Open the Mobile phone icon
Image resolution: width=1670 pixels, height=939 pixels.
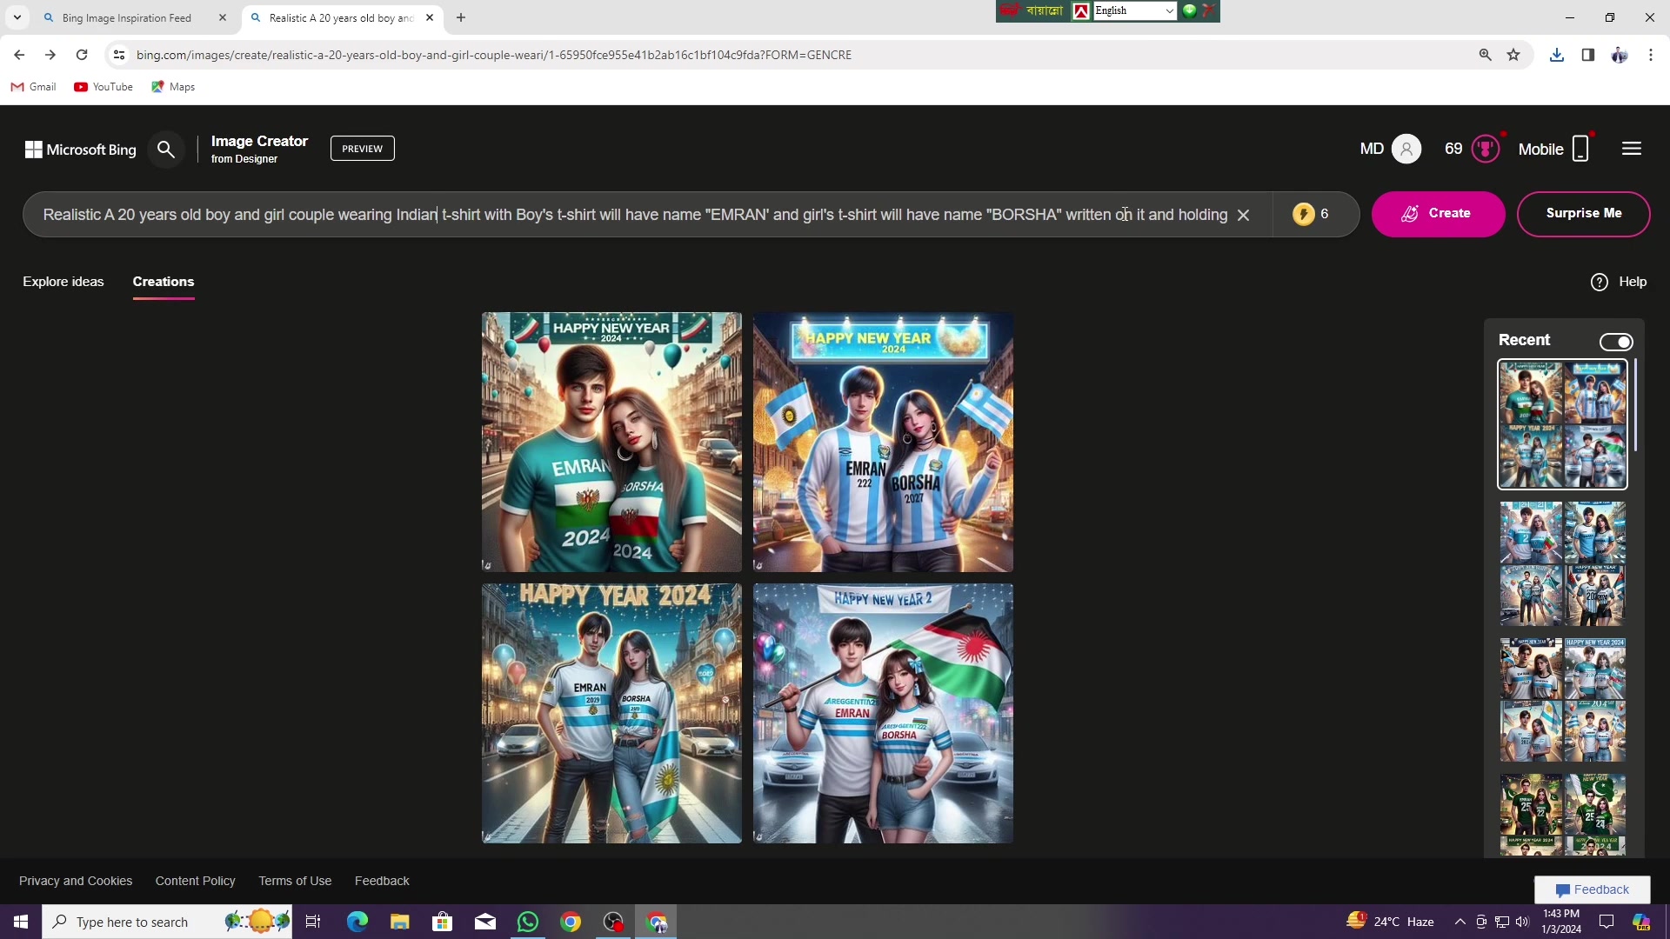click(1580, 149)
